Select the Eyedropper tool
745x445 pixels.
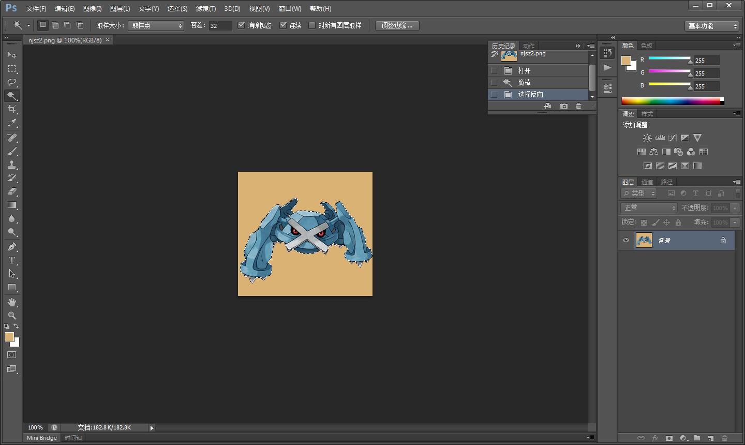click(x=12, y=123)
